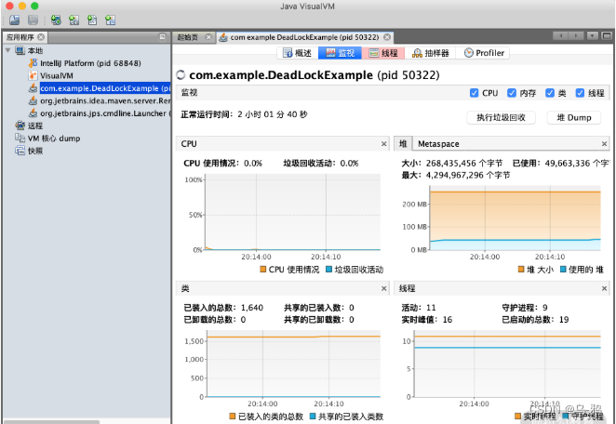Screen dimensions: 616x424
Task: Select IntelliJ Platform (pid 68848) entry
Action: pos(90,63)
